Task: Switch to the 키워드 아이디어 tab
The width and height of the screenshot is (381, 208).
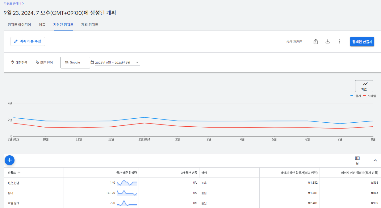Action: [19, 25]
